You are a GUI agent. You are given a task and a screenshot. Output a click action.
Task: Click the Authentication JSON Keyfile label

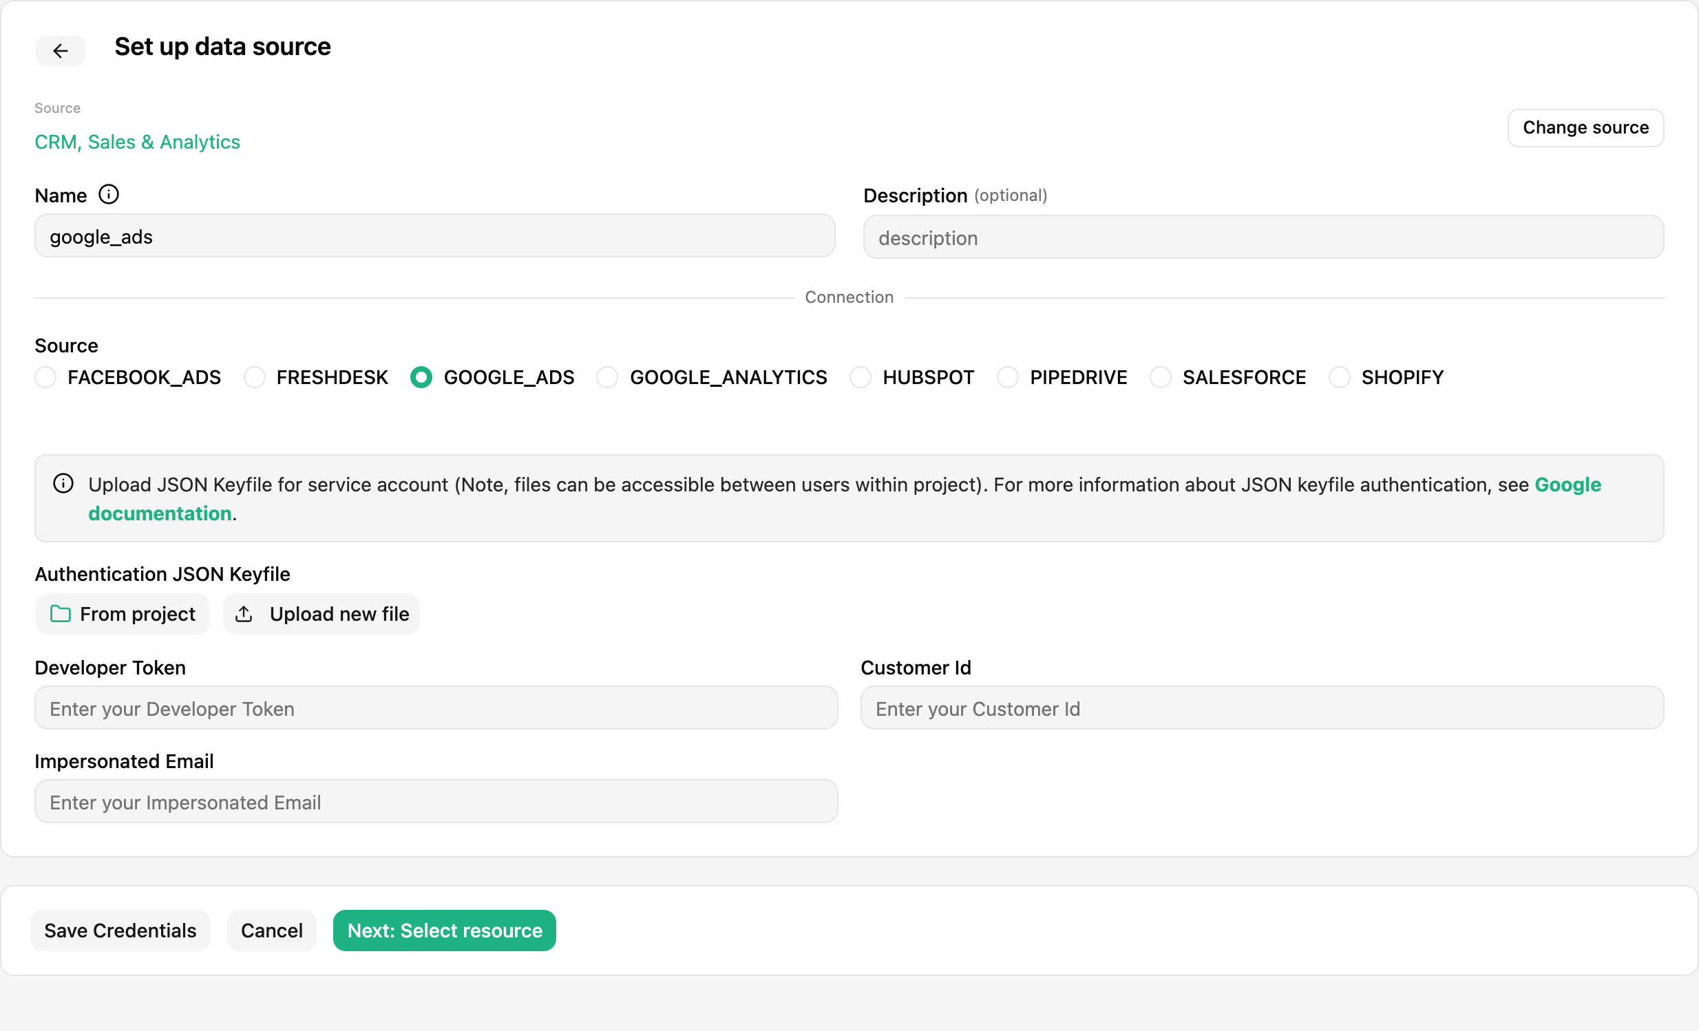pyautogui.click(x=162, y=574)
